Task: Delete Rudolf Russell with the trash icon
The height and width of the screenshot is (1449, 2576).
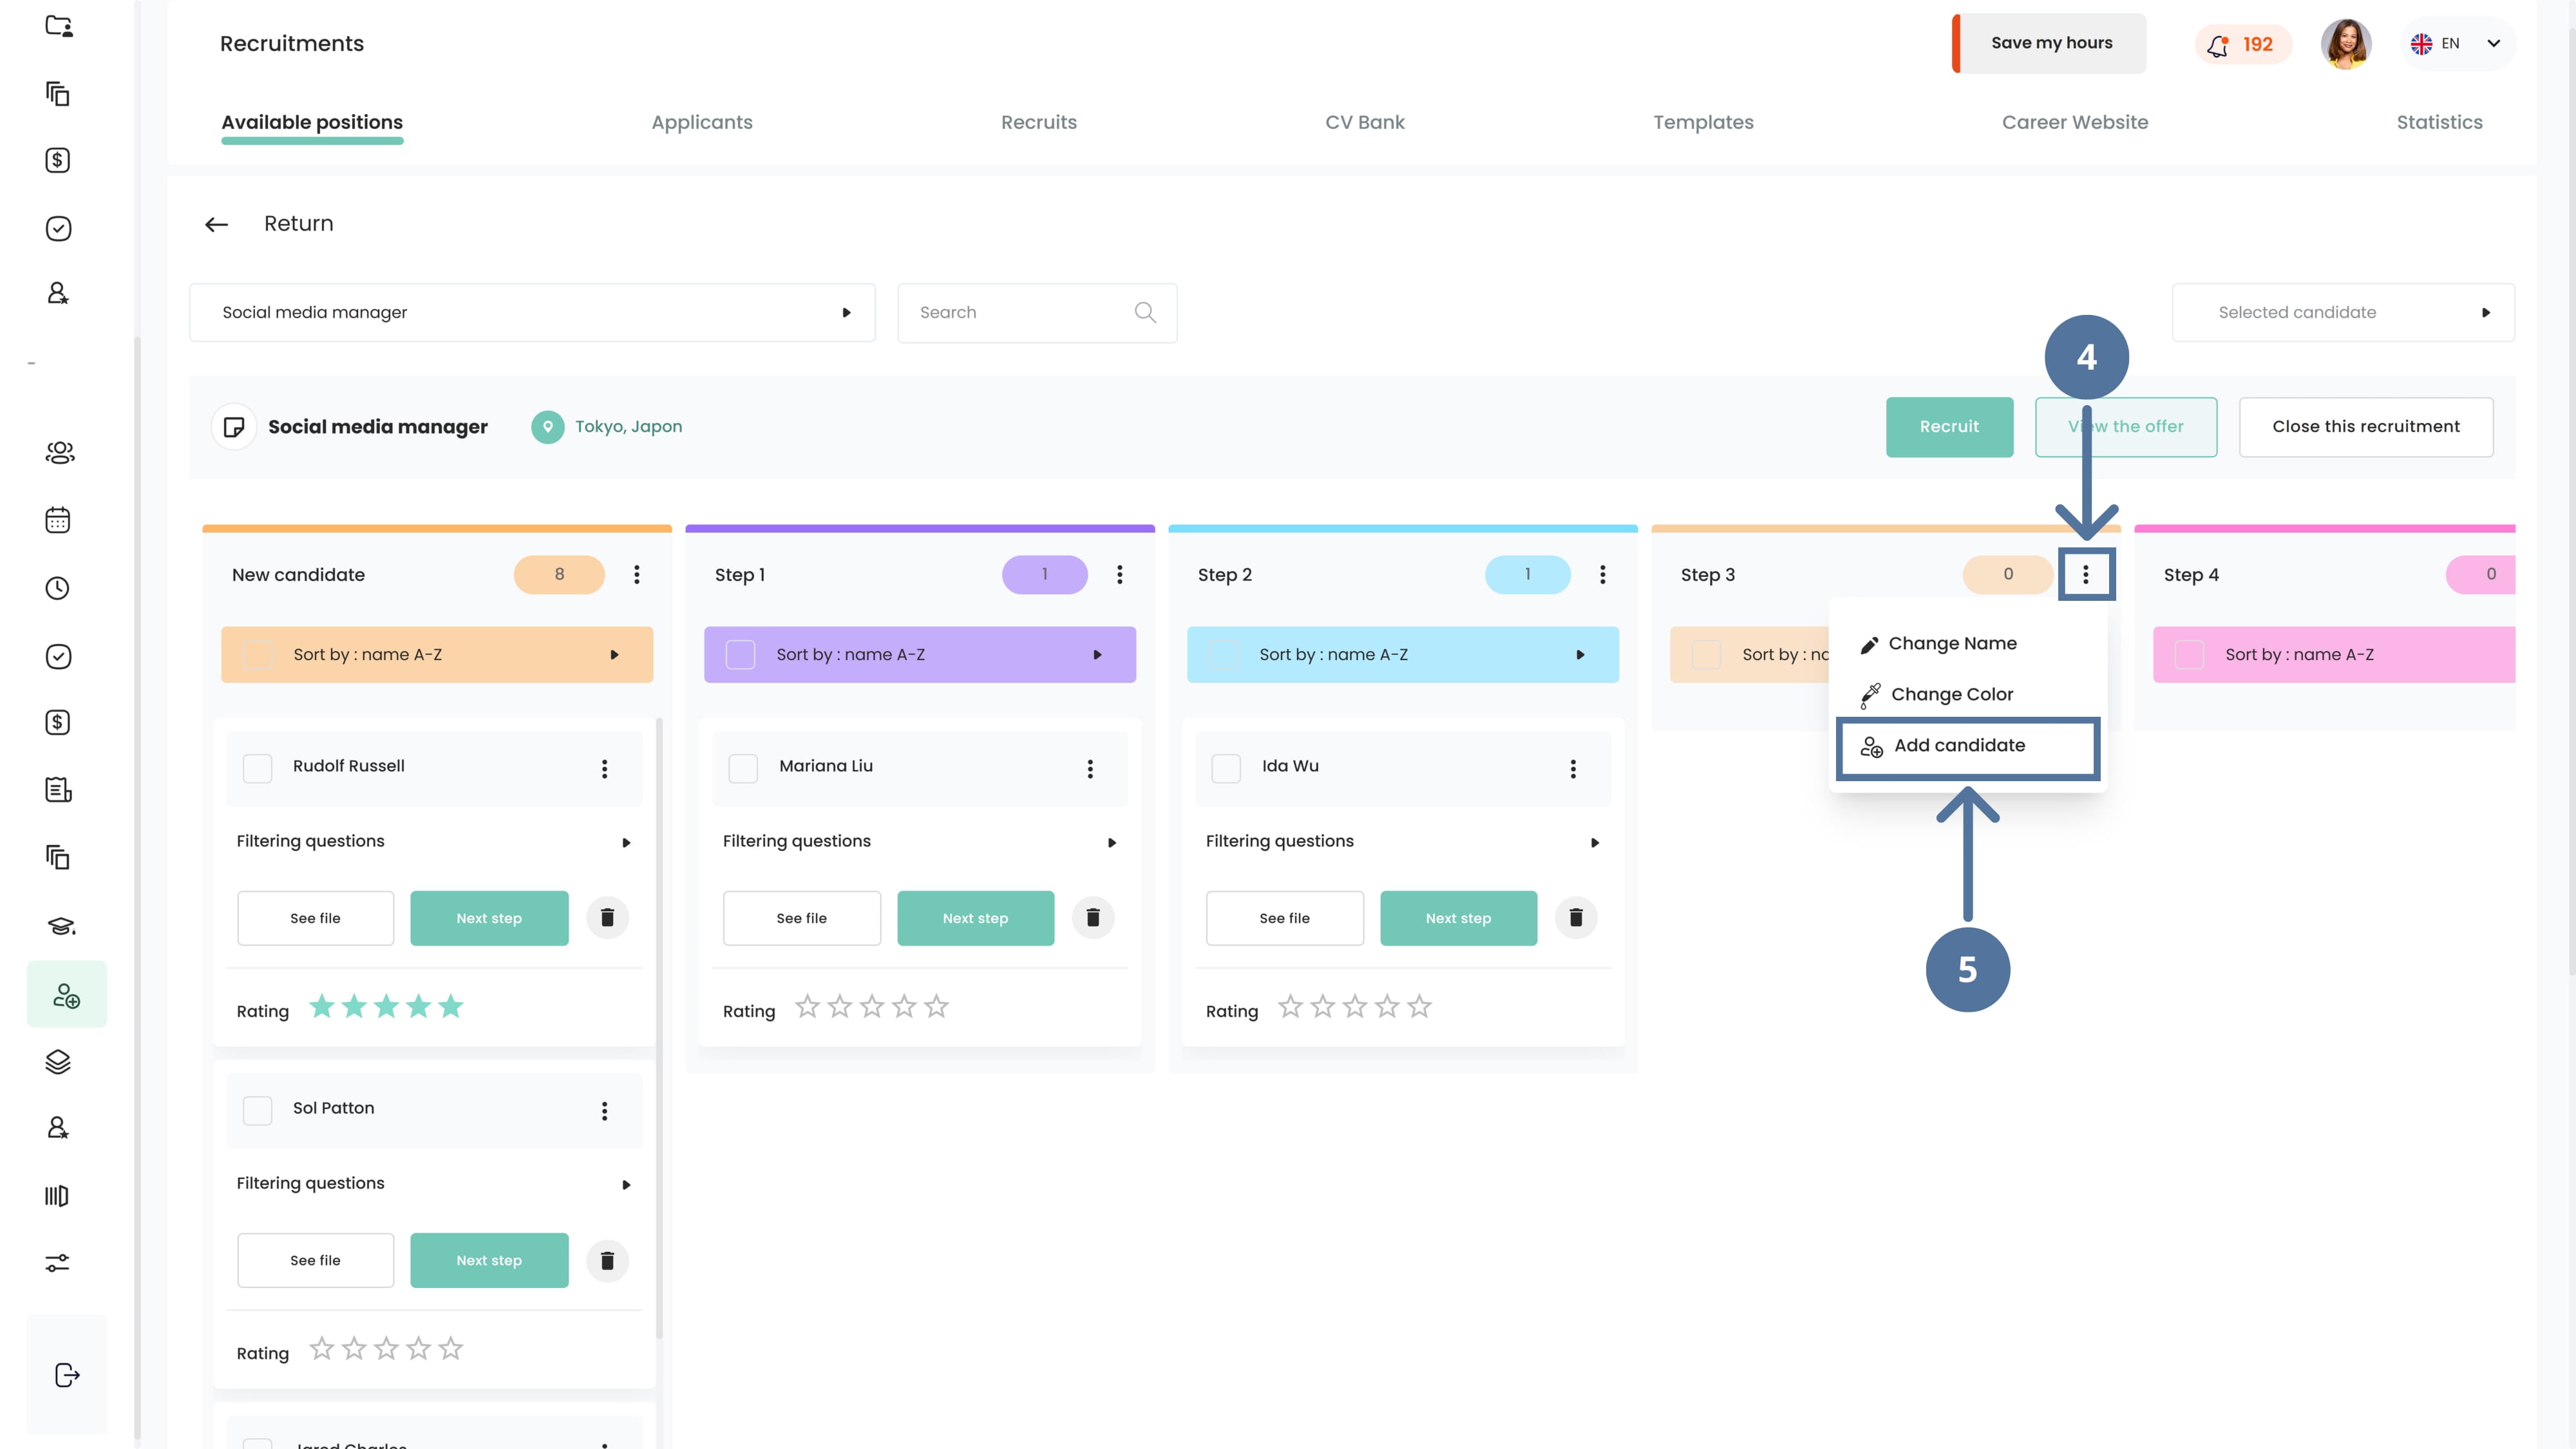Action: 607,917
